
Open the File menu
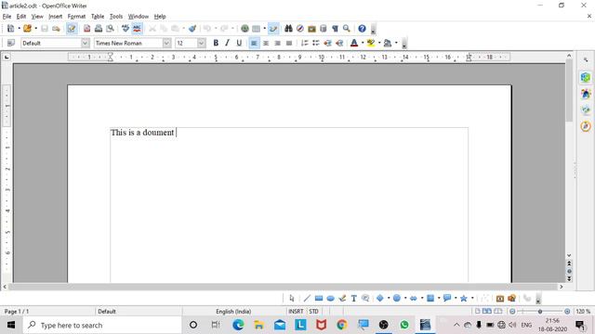(7, 17)
